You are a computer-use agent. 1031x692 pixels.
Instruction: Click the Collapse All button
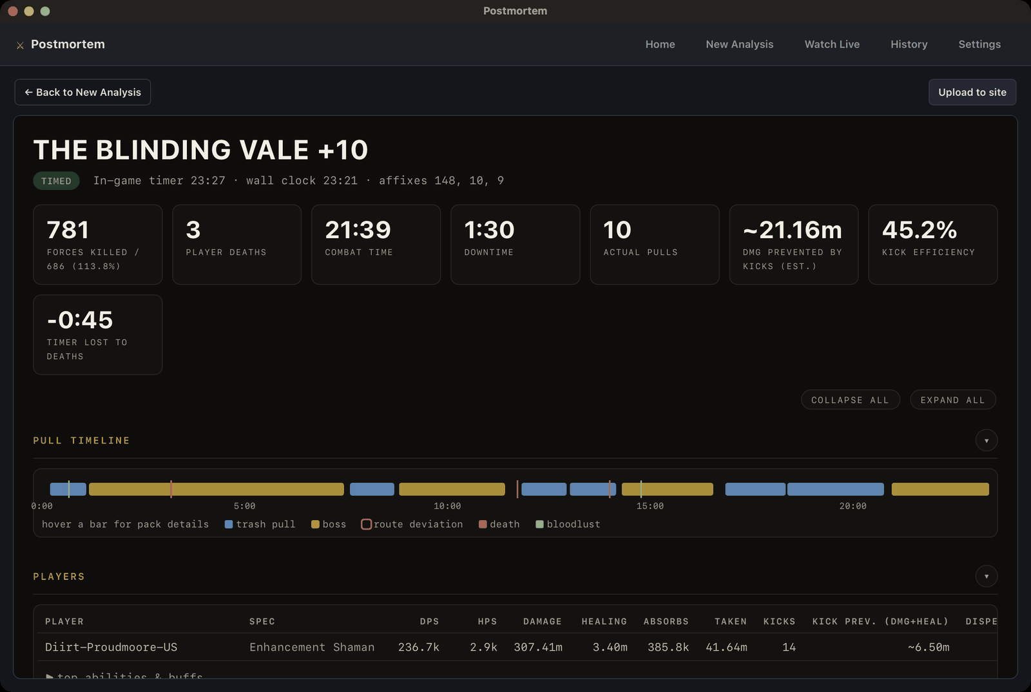(850, 400)
